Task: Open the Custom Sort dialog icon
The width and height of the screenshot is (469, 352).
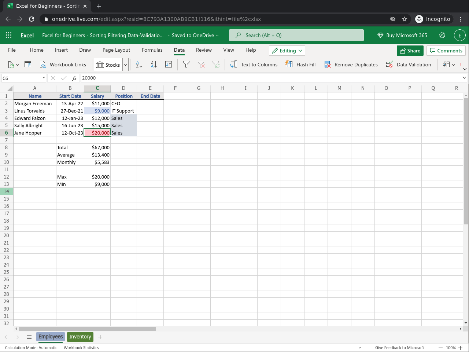Action: pyautogui.click(x=169, y=65)
